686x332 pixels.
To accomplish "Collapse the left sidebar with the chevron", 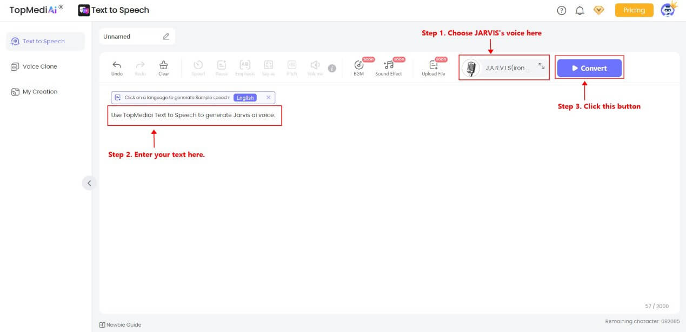I will point(89,183).
